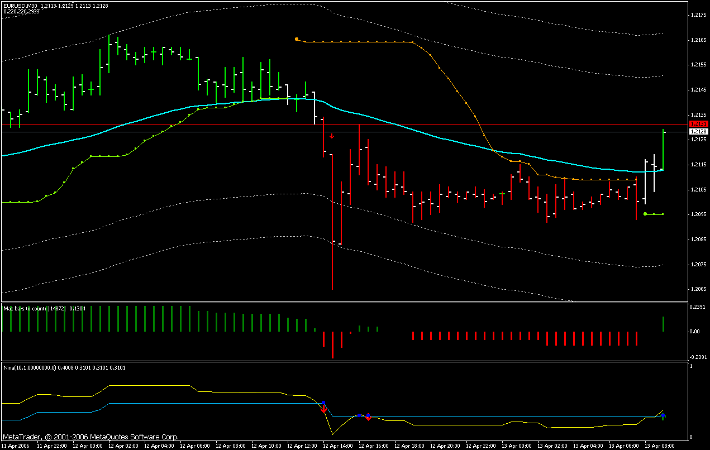Click the 0.2391 histogram scale label

coord(698,307)
